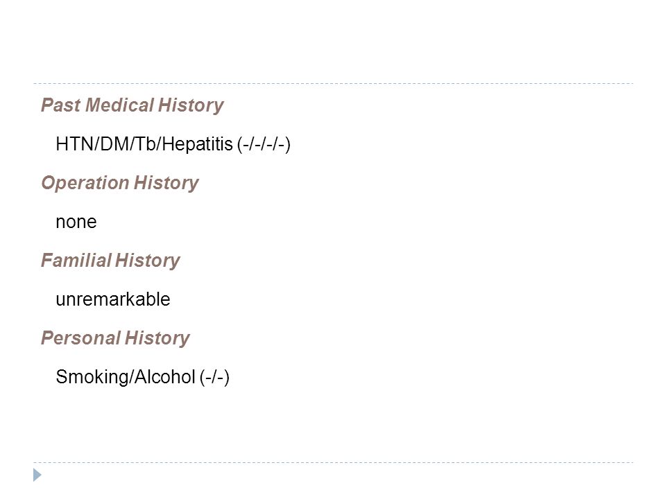The width and height of the screenshot is (666, 499).
Task: Click the word Hepatitis
Action: pyautogui.click(x=197, y=145)
